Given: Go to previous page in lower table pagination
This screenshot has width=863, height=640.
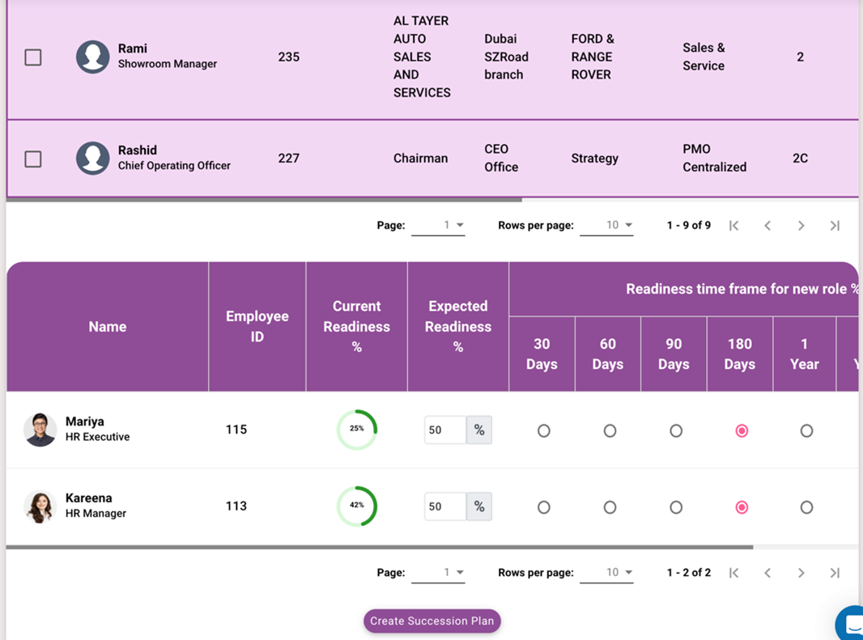Looking at the screenshot, I should (x=767, y=573).
